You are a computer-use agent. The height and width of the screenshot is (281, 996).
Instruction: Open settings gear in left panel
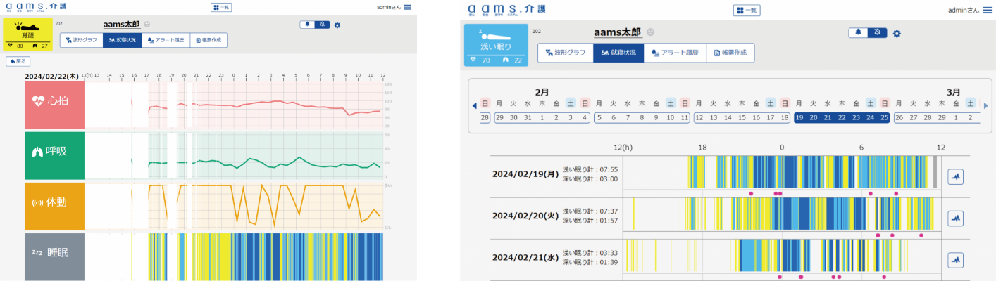[337, 25]
